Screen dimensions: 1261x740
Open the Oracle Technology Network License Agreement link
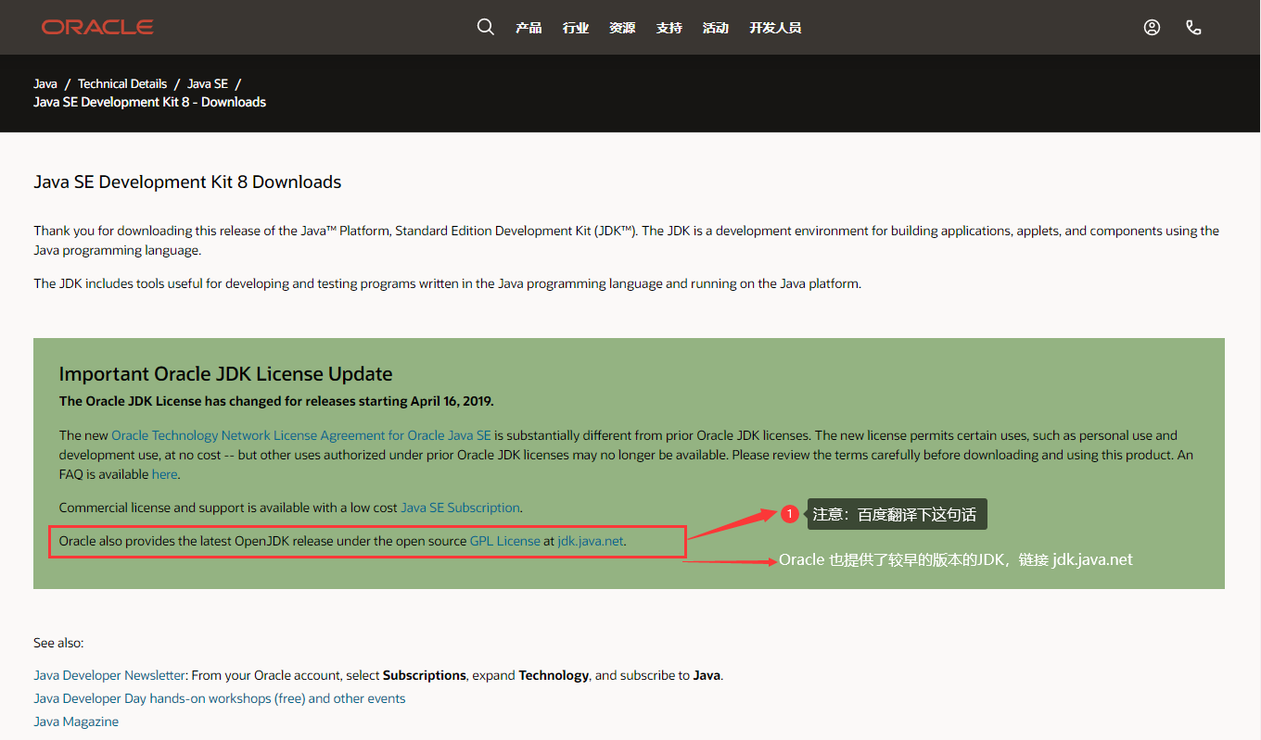[301, 435]
